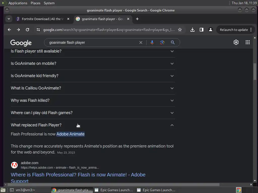Open 'Where is Flash Professional?' Adobe link

click(78, 178)
